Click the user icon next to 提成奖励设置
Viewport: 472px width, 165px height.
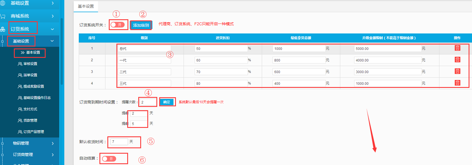tap(20, 86)
